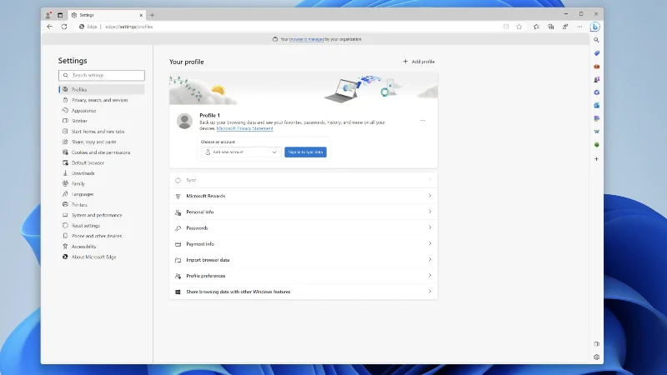
Task: Open the Games sidebar icon
Action: click(596, 79)
